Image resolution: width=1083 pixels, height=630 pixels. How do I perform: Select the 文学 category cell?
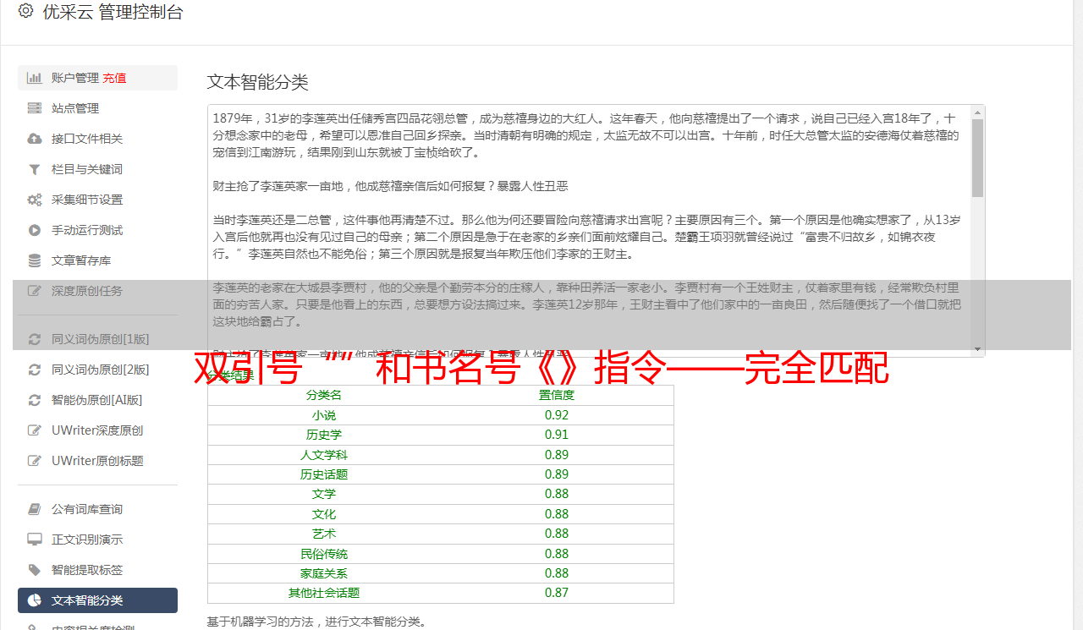(x=324, y=494)
